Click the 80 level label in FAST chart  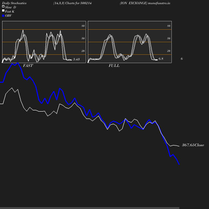pos(83,26)
